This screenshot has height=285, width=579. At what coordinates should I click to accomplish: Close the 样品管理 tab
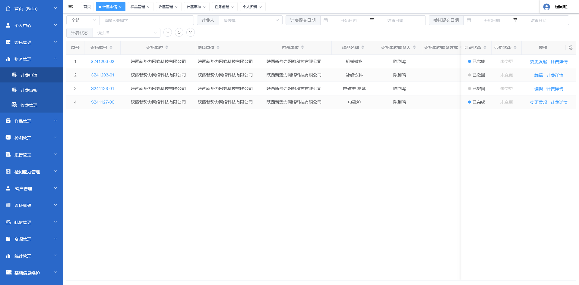(x=148, y=7)
